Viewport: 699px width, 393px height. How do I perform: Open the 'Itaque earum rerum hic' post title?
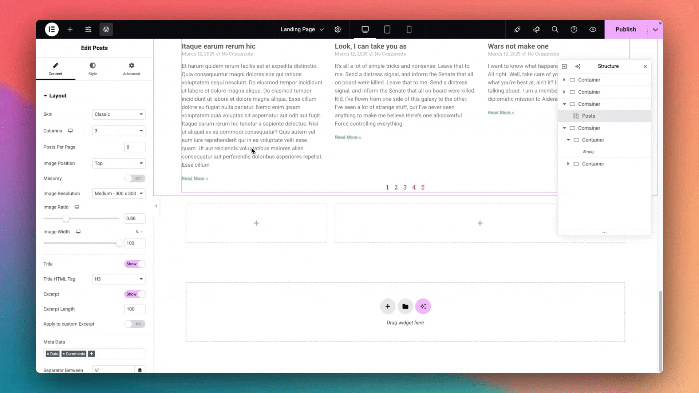coord(218,46)
